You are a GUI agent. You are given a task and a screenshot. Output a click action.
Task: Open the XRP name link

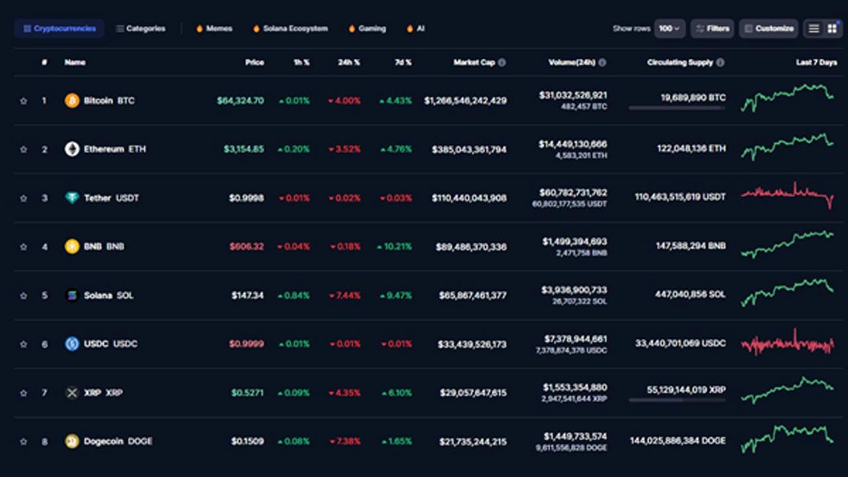103,393
